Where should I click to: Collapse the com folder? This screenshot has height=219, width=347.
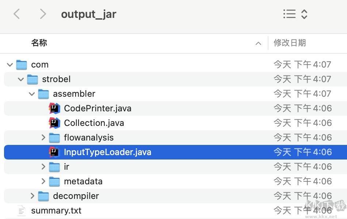click(10, 65)
